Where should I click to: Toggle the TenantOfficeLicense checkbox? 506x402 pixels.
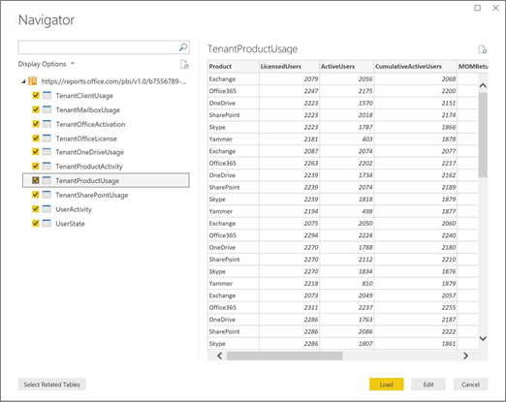point(36,139)
